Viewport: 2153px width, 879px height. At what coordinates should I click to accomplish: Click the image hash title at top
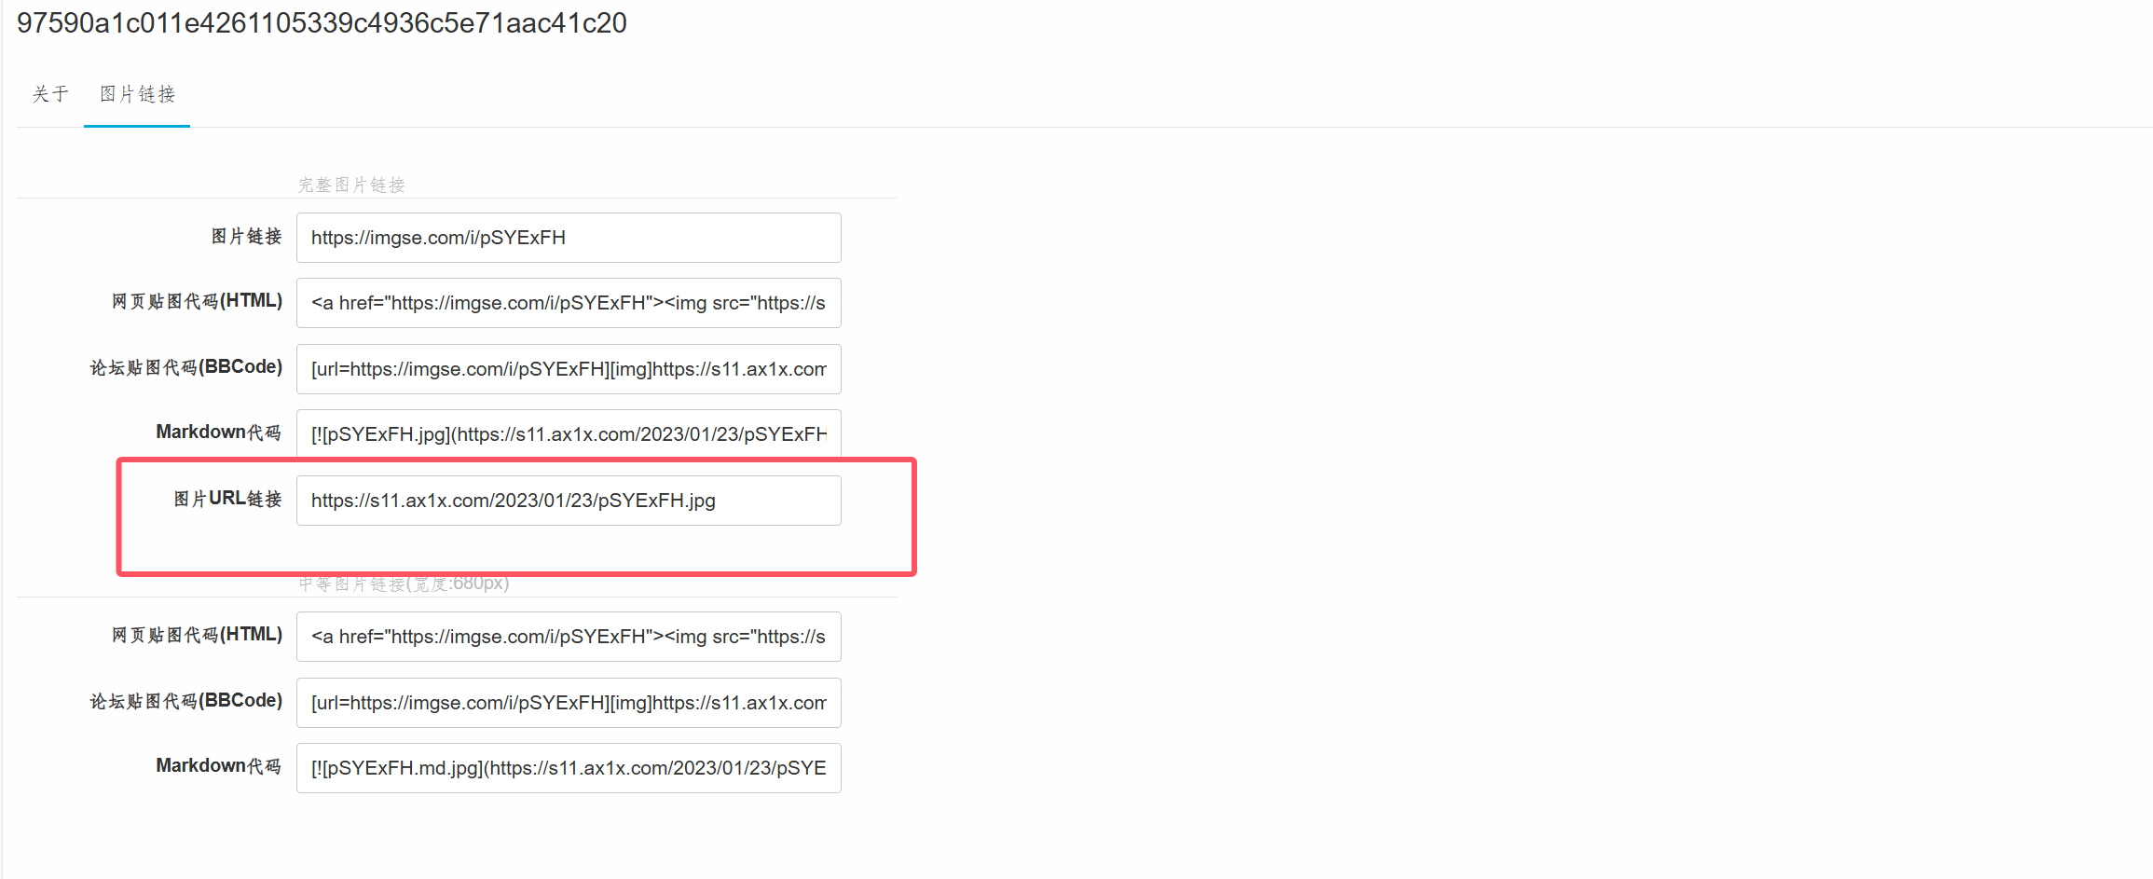point(322,23)
